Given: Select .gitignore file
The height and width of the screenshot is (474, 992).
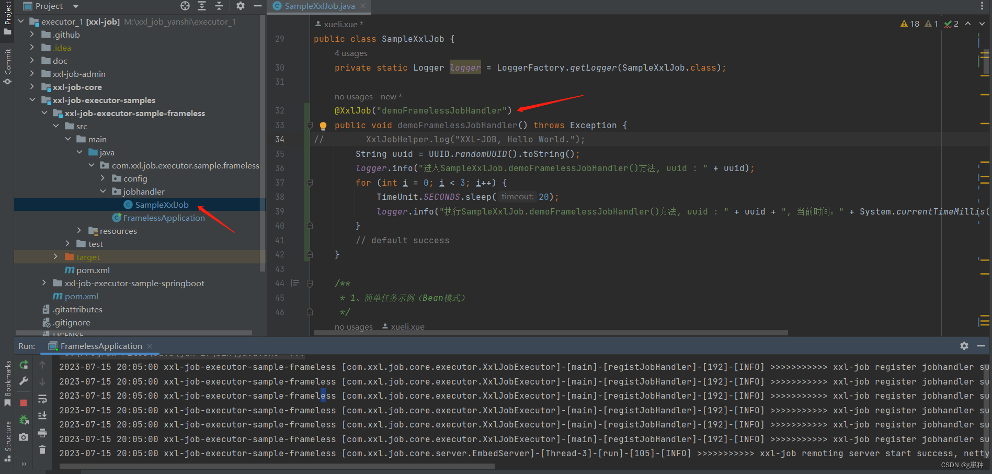Looking at the screenshot, I should point(66,322).
